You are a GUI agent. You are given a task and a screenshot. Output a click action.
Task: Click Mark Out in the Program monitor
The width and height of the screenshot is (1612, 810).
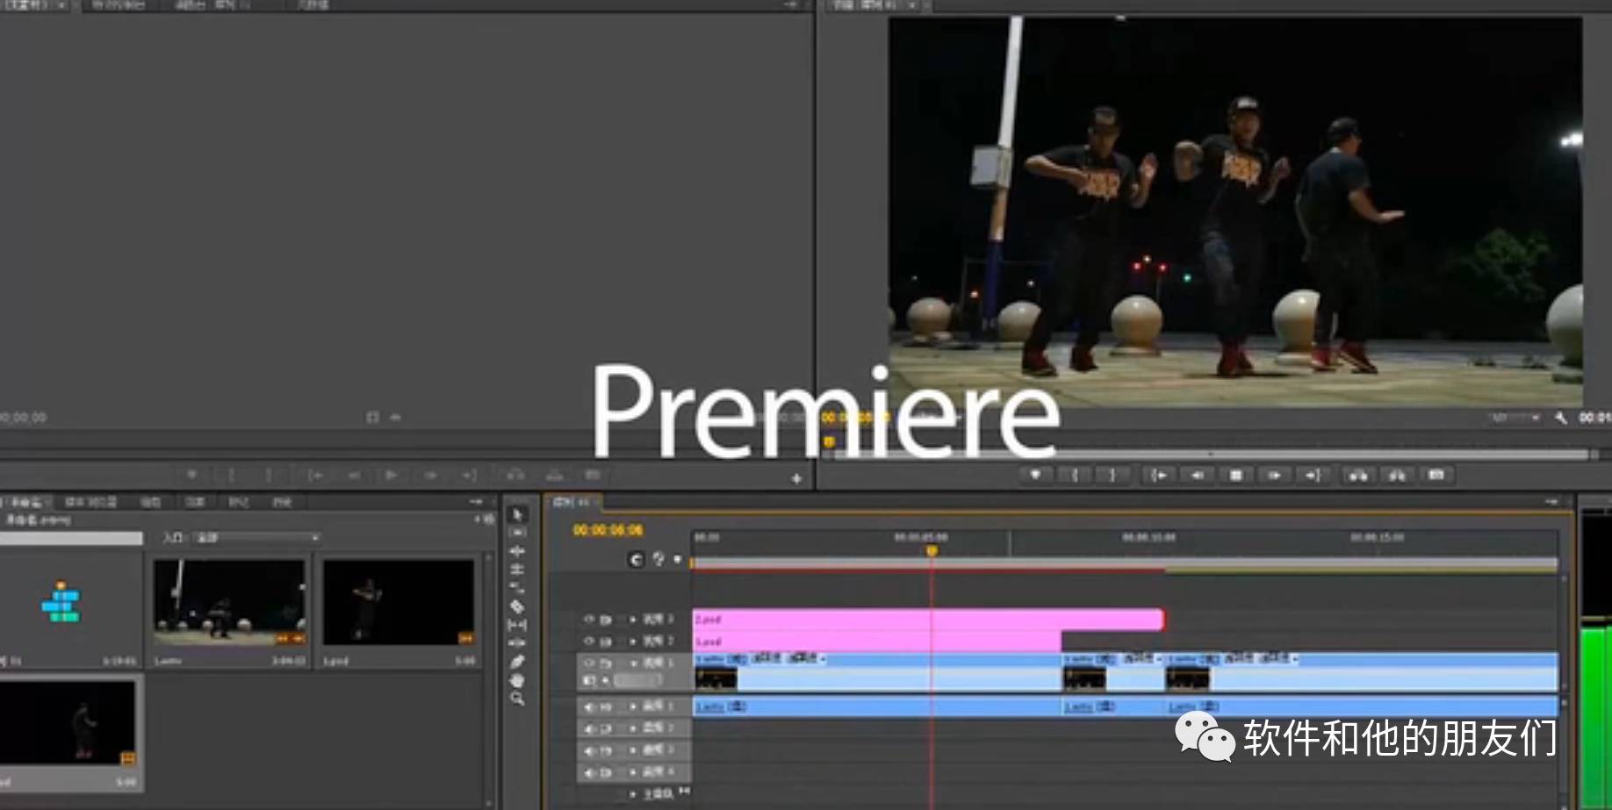1112,475
